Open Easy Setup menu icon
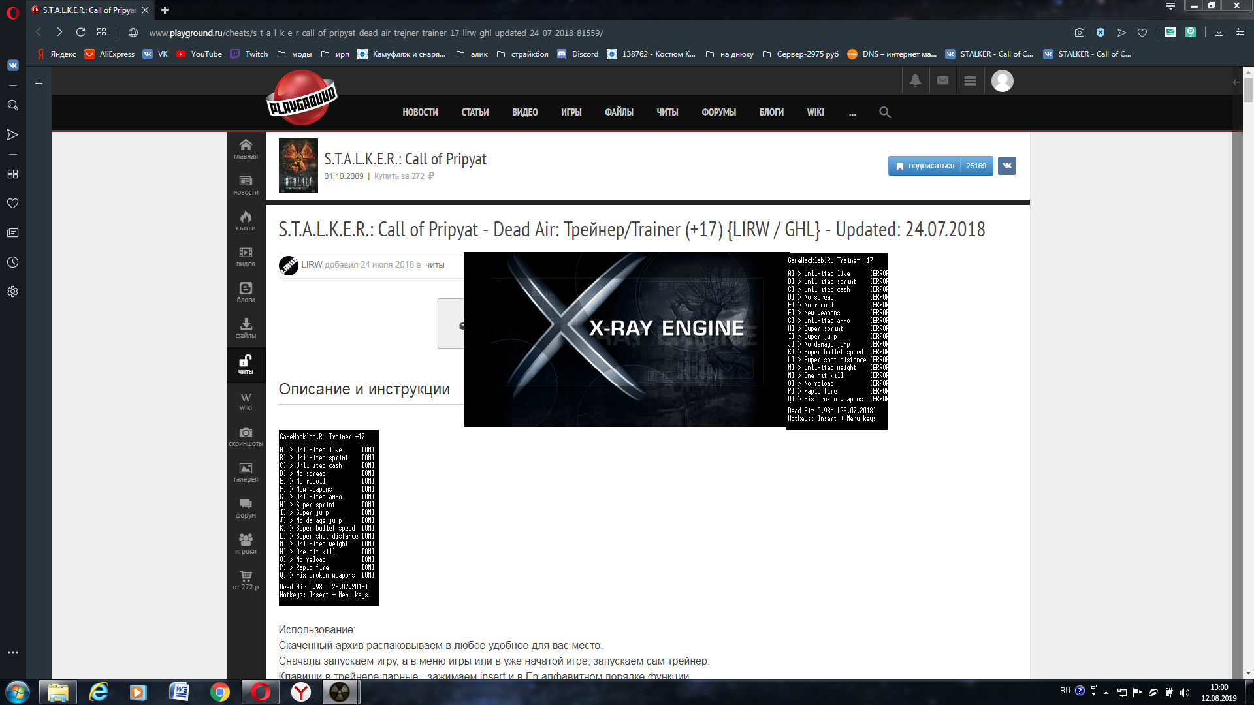1254x705 pixels. 1240,32
